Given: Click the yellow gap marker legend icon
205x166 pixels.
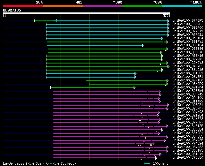Looking at the screenshot, I should [x=26, y=164].
